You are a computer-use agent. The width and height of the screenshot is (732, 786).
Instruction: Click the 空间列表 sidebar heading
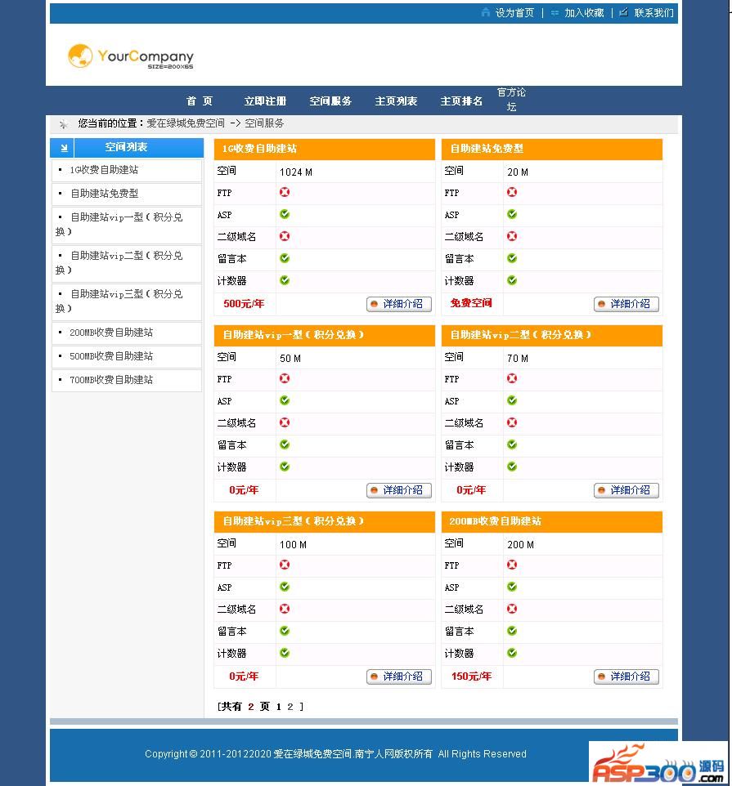126,147
